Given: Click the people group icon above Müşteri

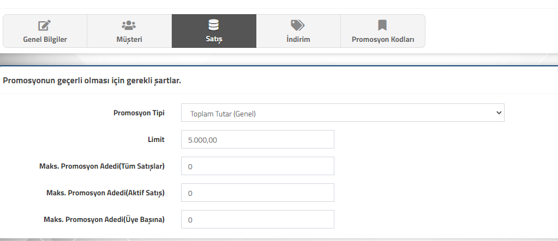Looking at the screenshot, I should click(x=129, y=25).
